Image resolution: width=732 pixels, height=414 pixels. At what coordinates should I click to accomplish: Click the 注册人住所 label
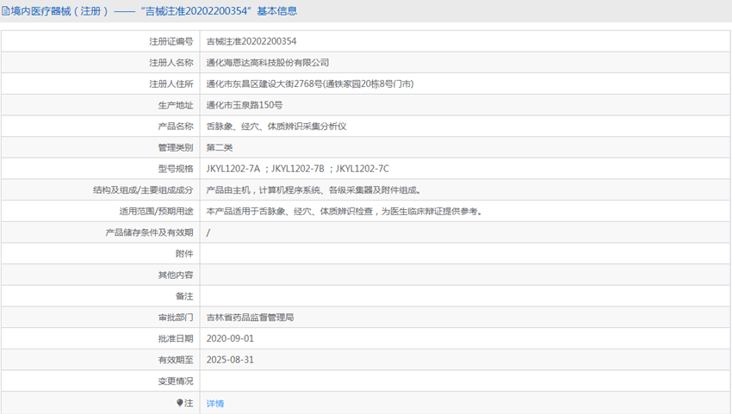pyautogui.click(x=171, y=84)
